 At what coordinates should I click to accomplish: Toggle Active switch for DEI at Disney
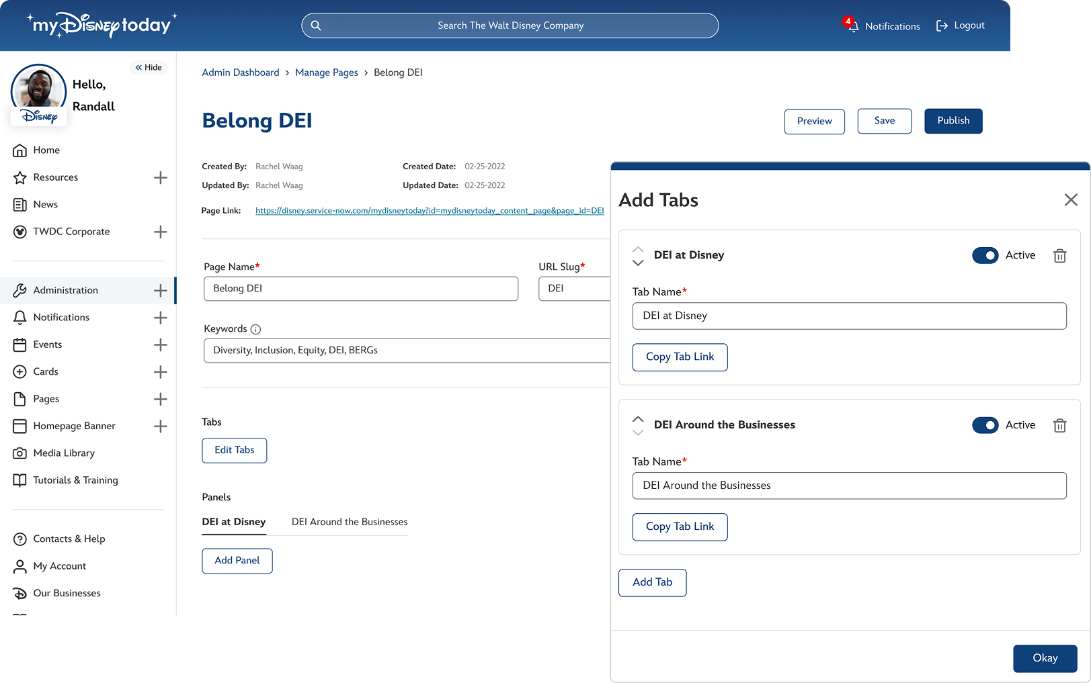tap(985, 256)
